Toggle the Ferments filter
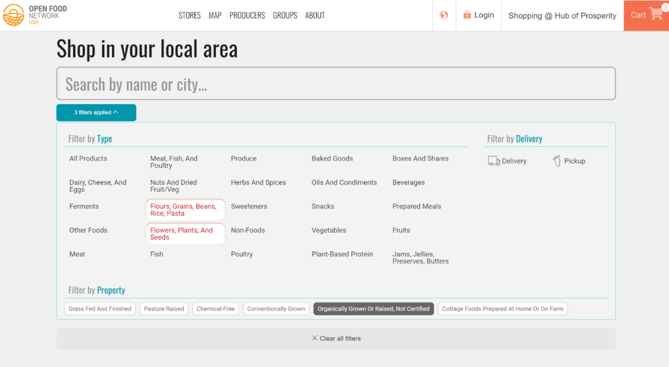Image resolution: width=669 pixels, height=367 pixels. click(84, 207)
